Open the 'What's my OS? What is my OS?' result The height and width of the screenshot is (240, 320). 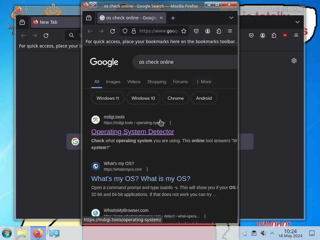coord(141,179)
